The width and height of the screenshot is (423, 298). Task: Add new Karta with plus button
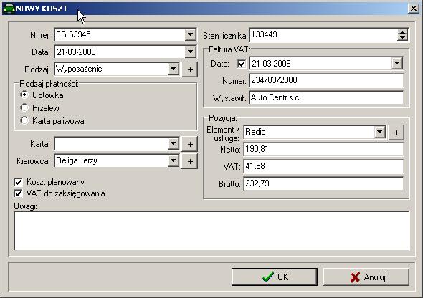point(190,144)
